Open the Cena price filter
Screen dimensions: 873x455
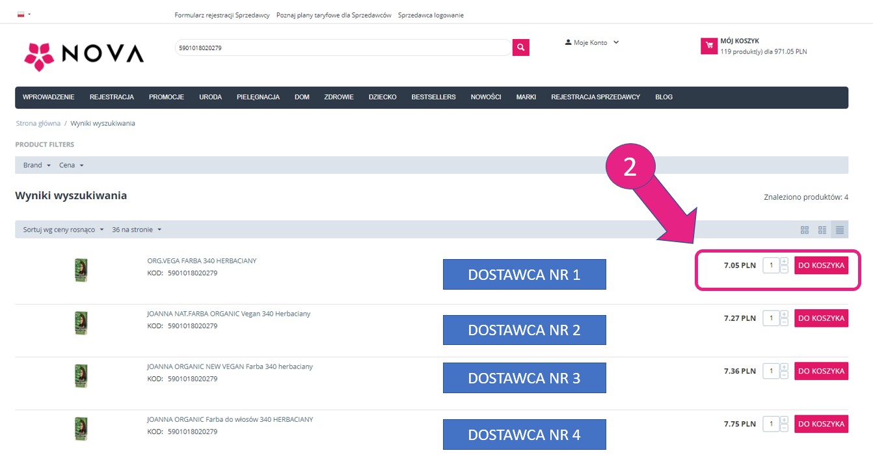point(71,165)
